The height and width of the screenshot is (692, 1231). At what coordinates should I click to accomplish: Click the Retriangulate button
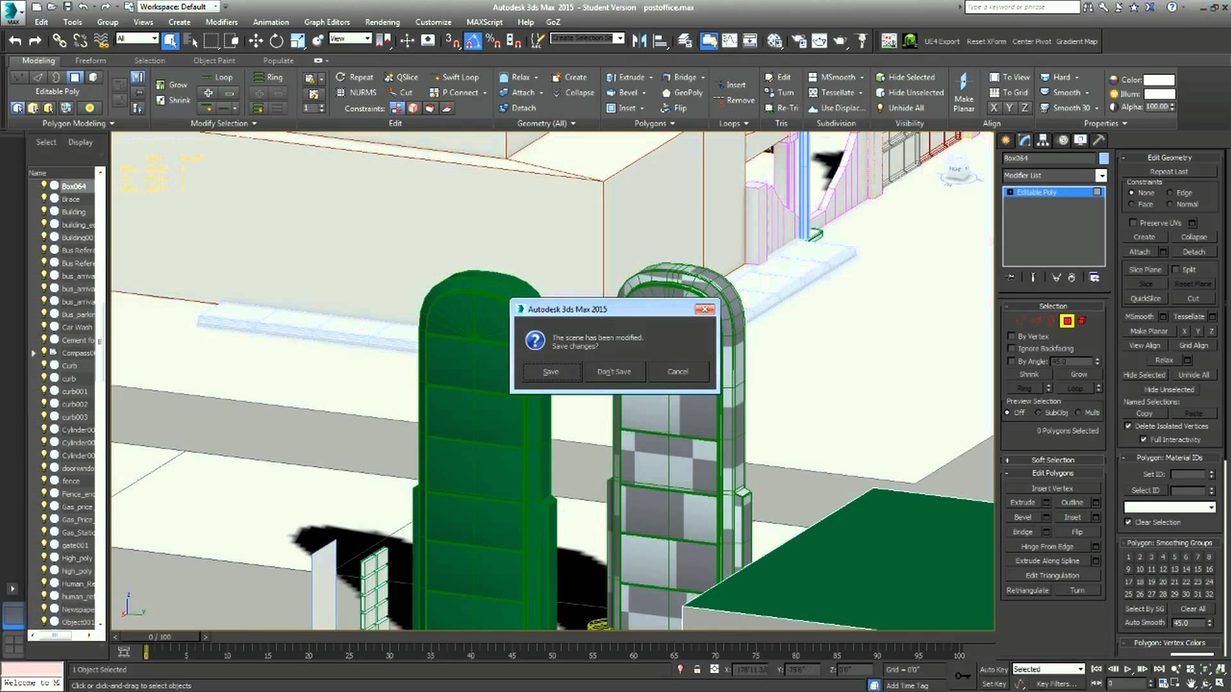pyautogui.click(x=1027, y=591)
